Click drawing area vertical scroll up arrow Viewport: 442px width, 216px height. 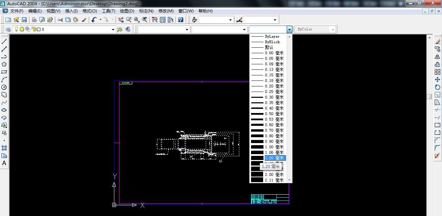(x=430, y=37)
